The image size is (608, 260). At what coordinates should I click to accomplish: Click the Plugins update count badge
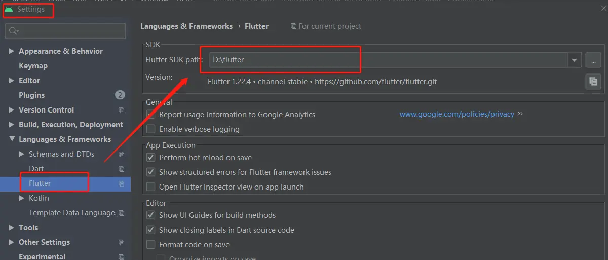(120, 95)
